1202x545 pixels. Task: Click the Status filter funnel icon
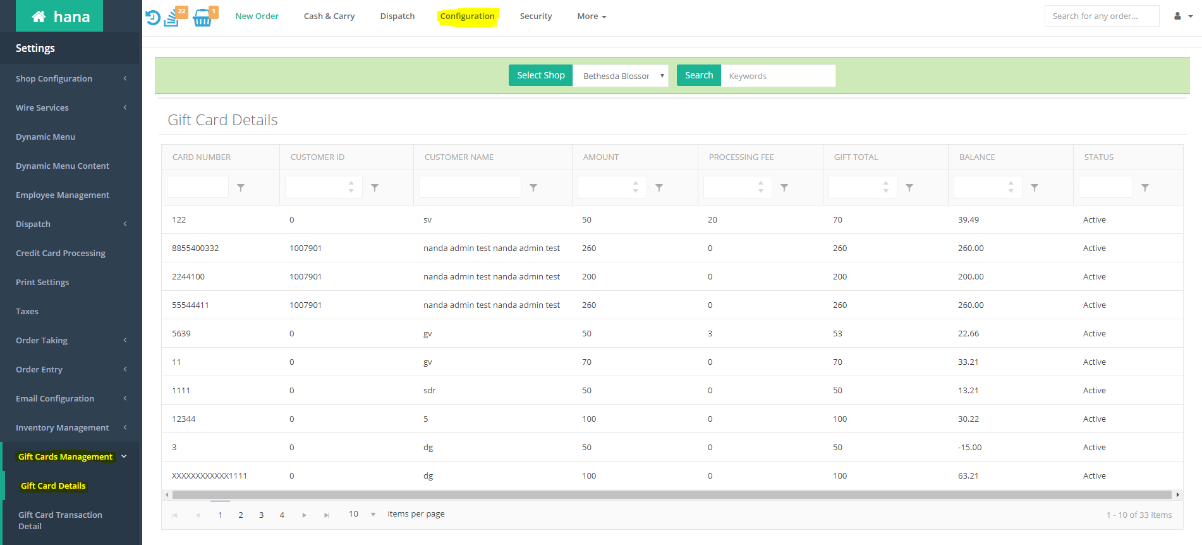pos(1145,188)
